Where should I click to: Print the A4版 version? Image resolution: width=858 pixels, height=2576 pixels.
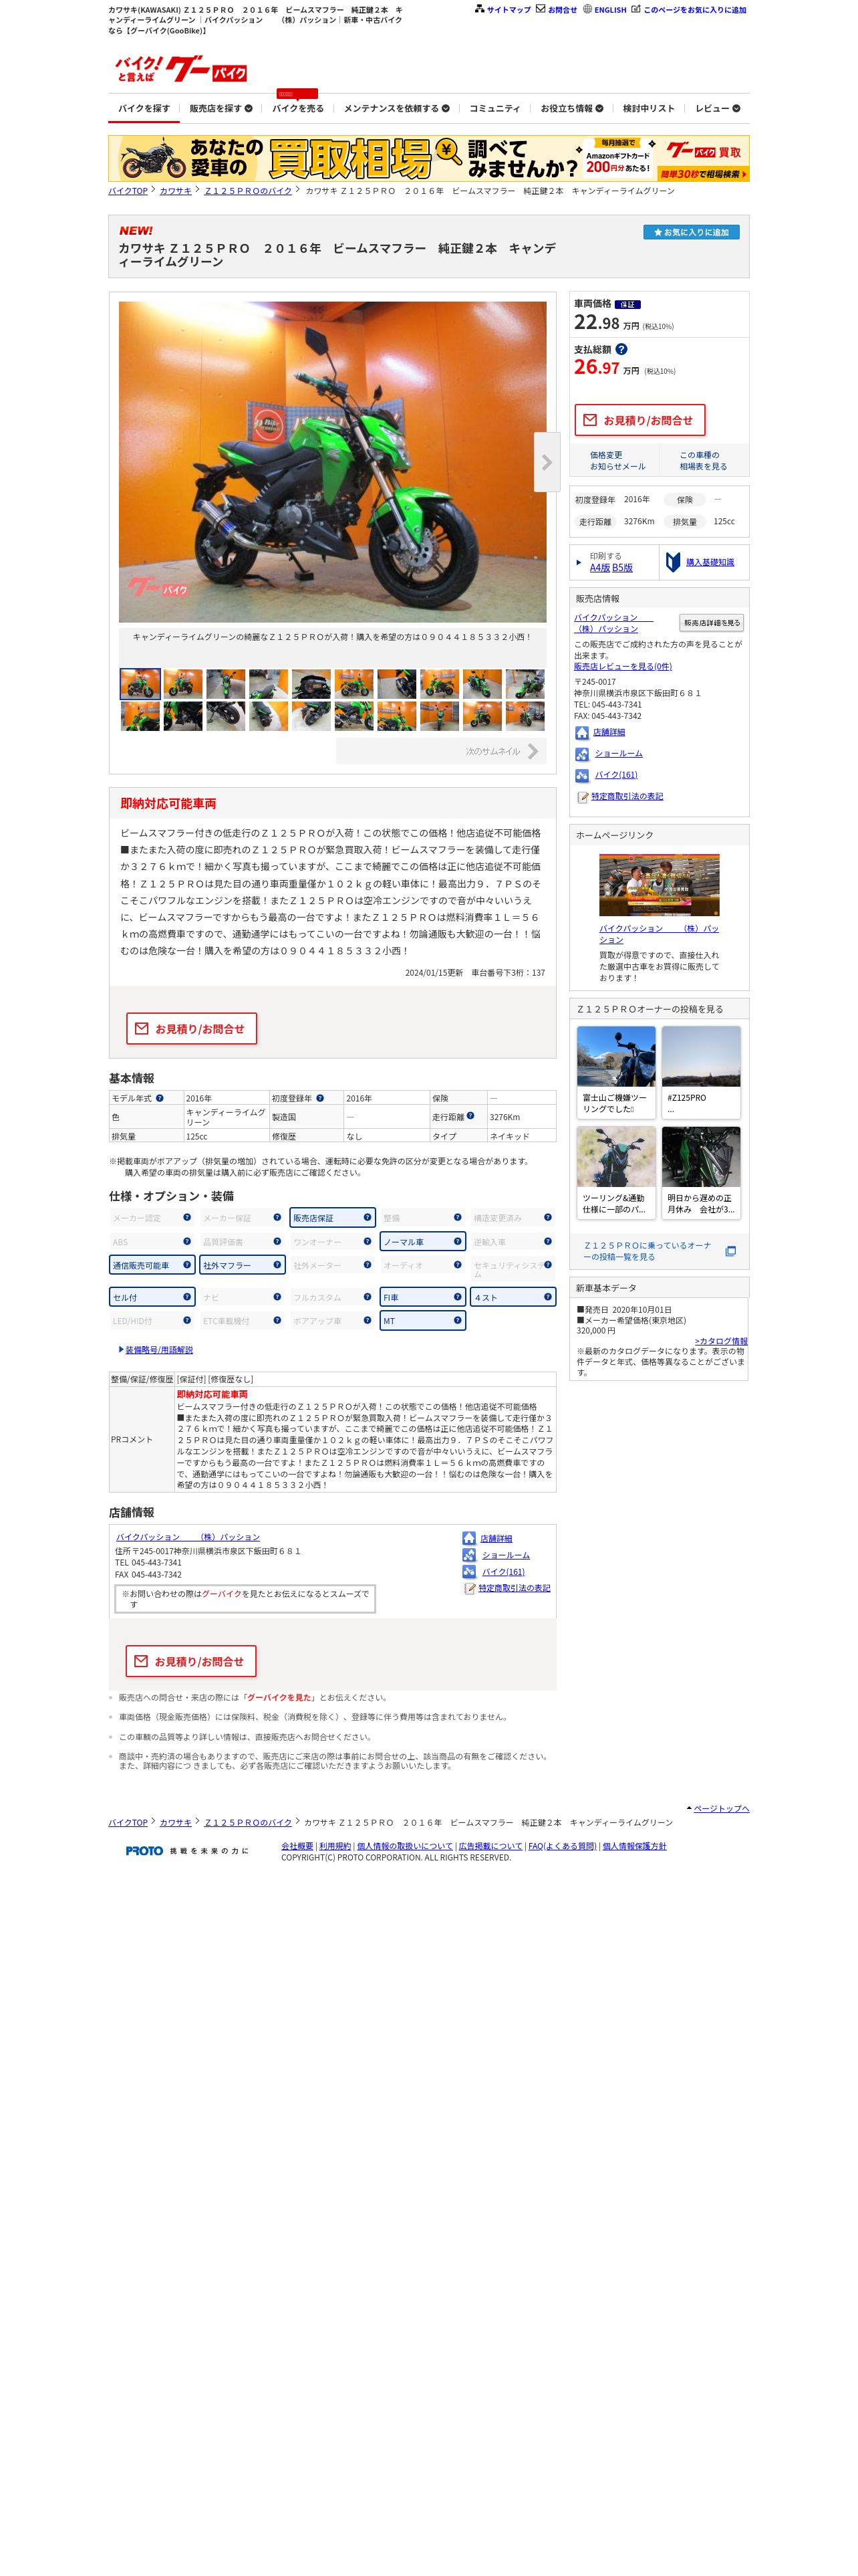(599, 567)
